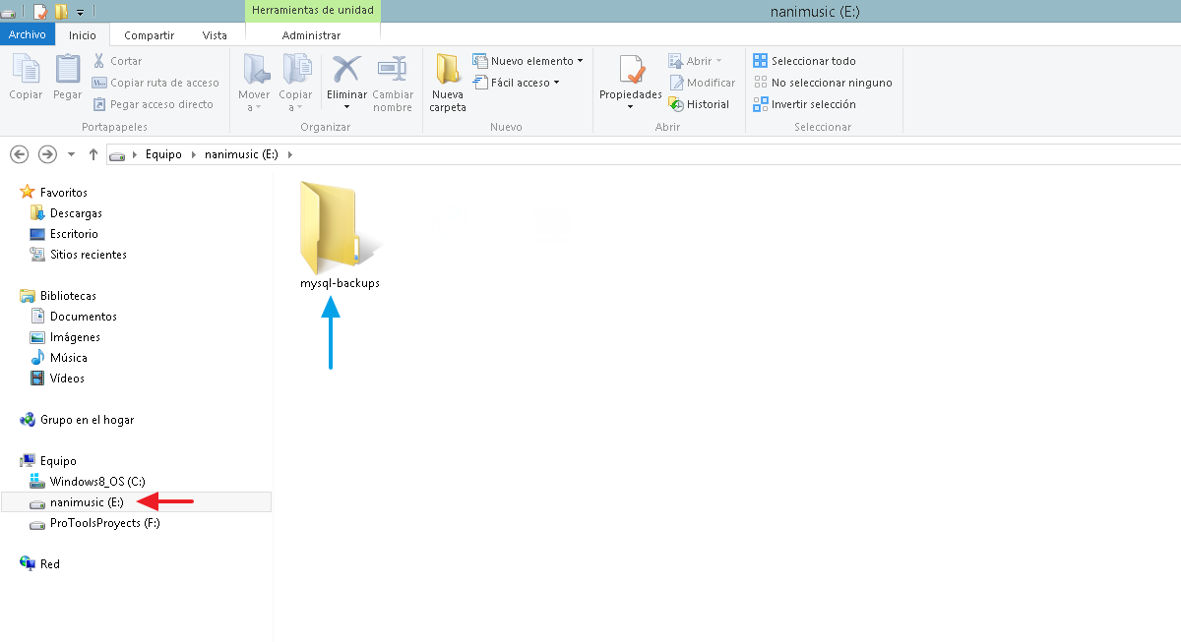Click the Nueva carpeta icon
1181x642 pixels.
point(448,71)
